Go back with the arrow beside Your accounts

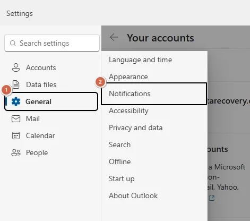114,37
